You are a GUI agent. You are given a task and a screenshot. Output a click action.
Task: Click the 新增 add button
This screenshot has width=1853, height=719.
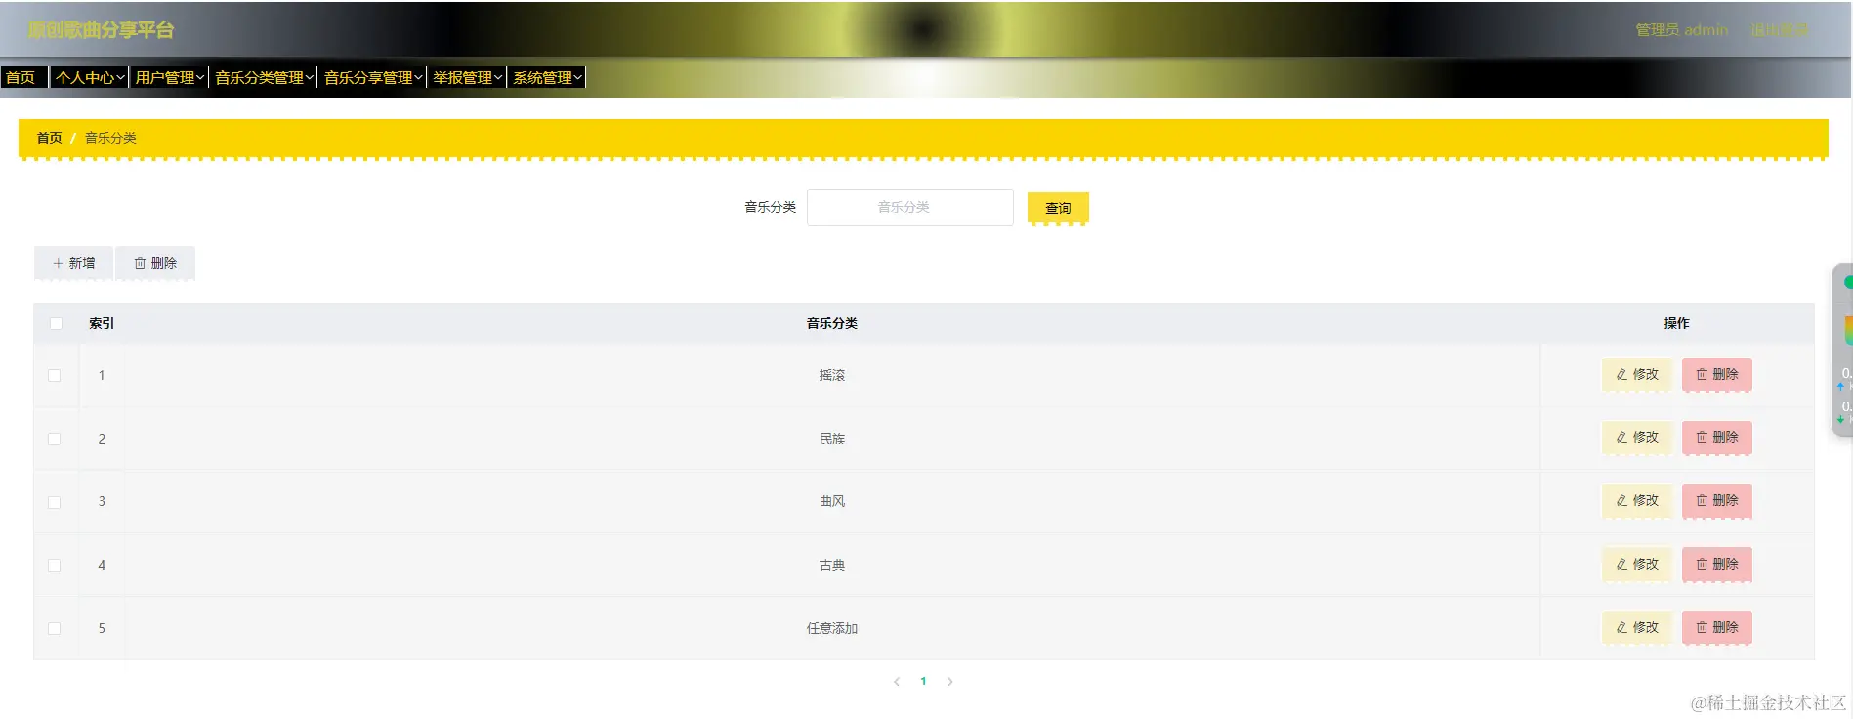click(73, 263)
